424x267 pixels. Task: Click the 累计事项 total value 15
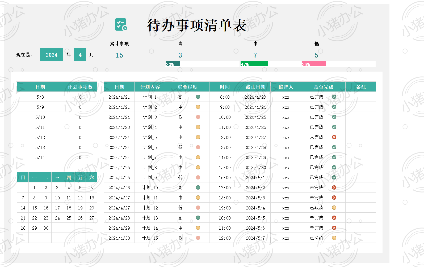pos(119,55)
